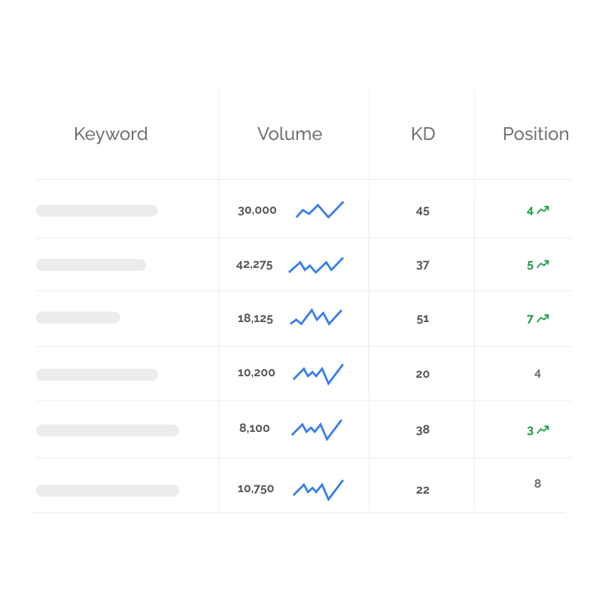Click the KD column header
The width and height of the screenshot is (602, 602).
coord(423,134)
